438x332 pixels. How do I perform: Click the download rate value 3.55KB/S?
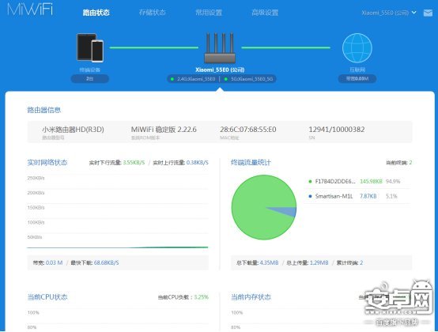point(134,163)
